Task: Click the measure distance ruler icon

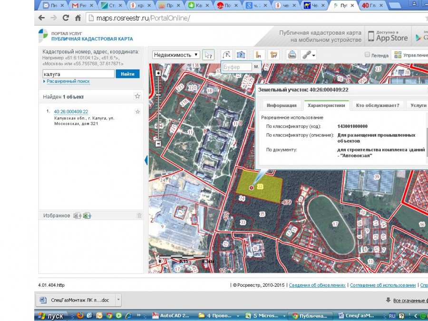Action: (x=259, y=55)
